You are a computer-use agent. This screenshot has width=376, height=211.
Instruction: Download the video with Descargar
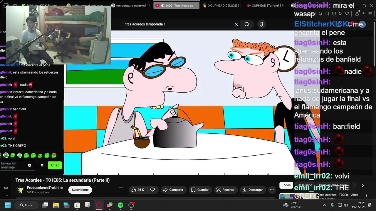point(253,190)
